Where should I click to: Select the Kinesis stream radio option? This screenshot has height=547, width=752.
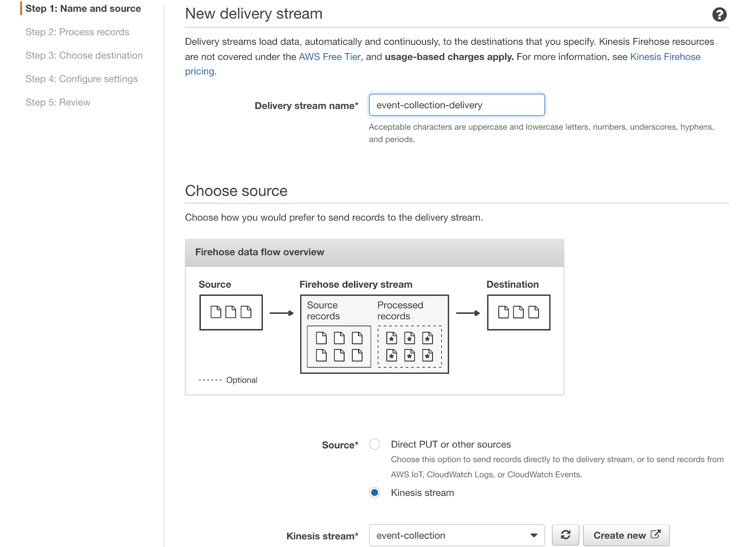point(375,492)
